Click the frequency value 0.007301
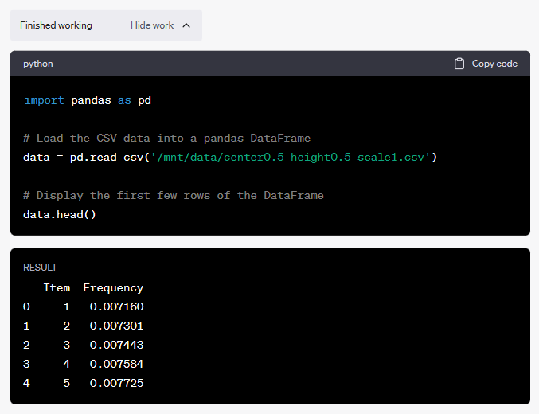This screenshot has width=539, height=414. click(116, 326)
